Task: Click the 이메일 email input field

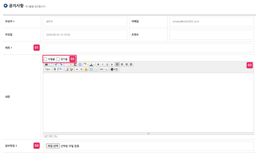Action: click(212, 21)
